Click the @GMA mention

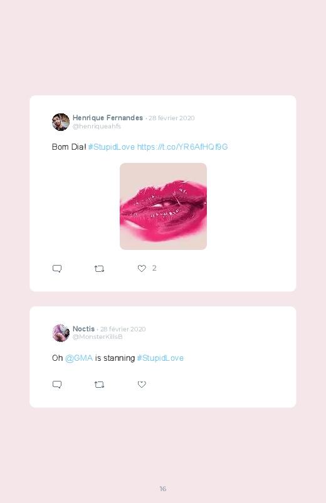click(x=79, y=358)
